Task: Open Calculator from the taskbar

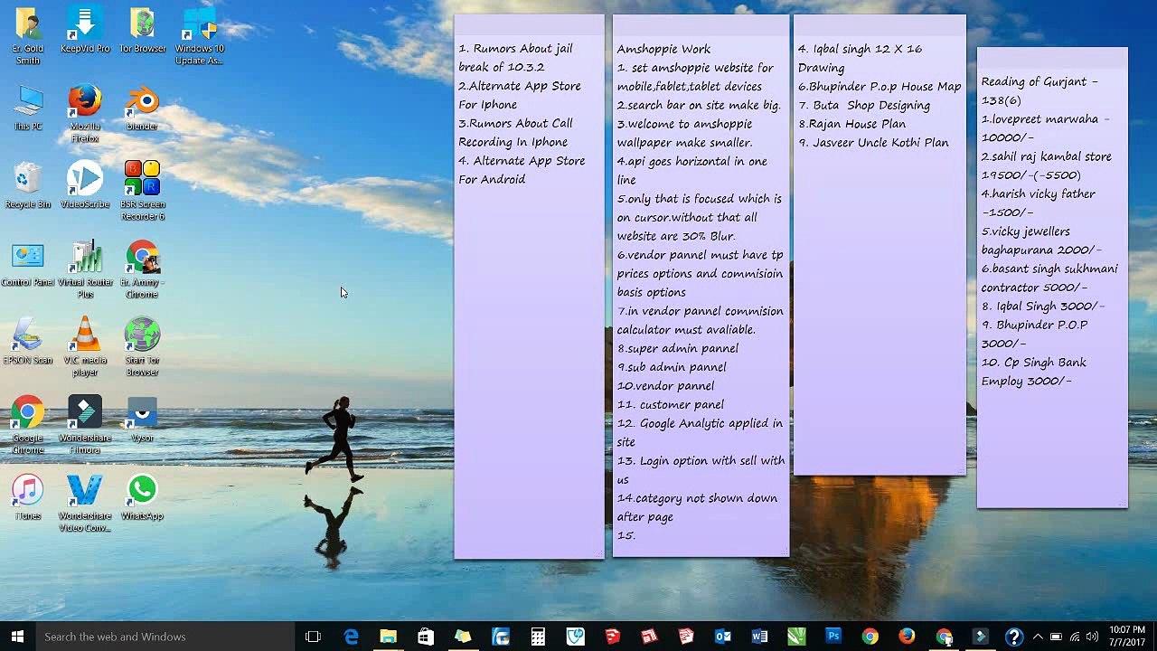Action: click(x=538, y=637)
